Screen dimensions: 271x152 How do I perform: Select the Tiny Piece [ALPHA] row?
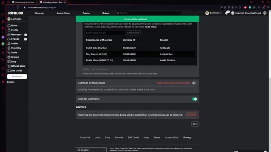pyautogui.click(x=140, y=54)
